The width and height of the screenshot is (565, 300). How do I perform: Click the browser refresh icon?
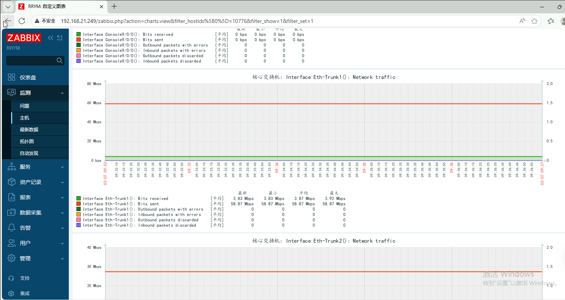pos(22,21)
